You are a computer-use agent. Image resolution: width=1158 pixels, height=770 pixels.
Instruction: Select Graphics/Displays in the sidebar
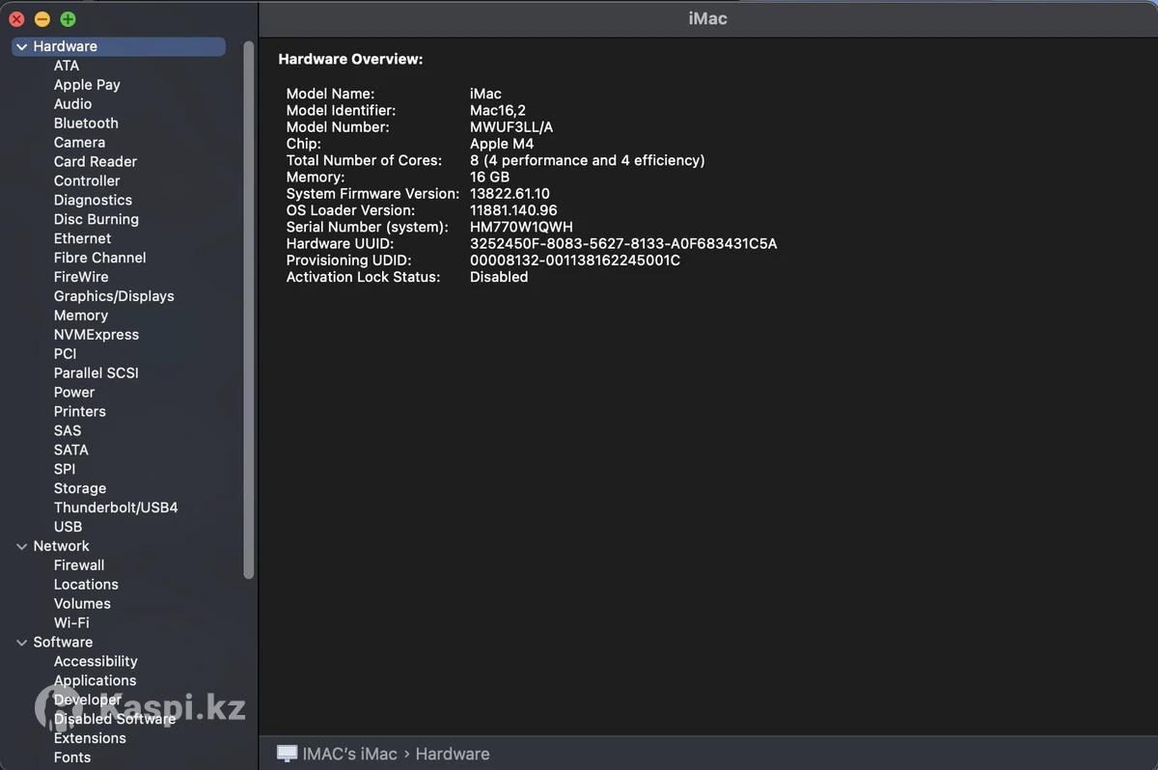(114, 296)
